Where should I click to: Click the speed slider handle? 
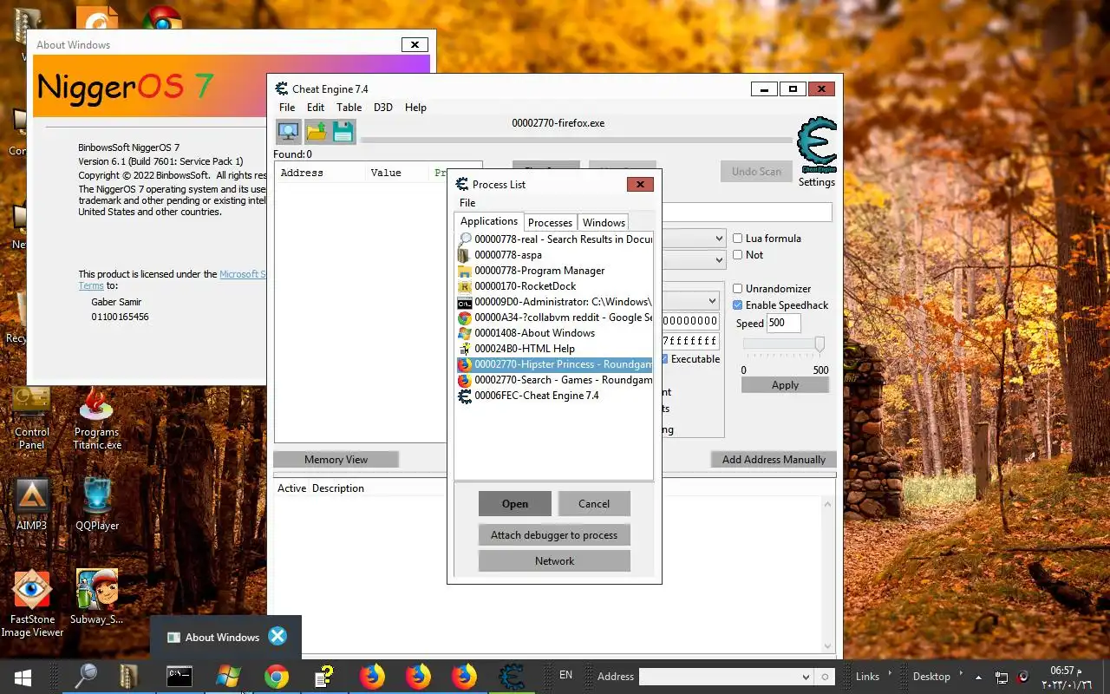pyautogui.click(x=819, y=345)
